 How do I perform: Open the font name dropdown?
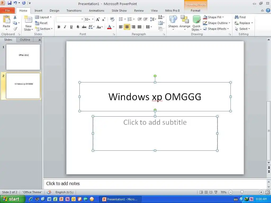[82, 19]
